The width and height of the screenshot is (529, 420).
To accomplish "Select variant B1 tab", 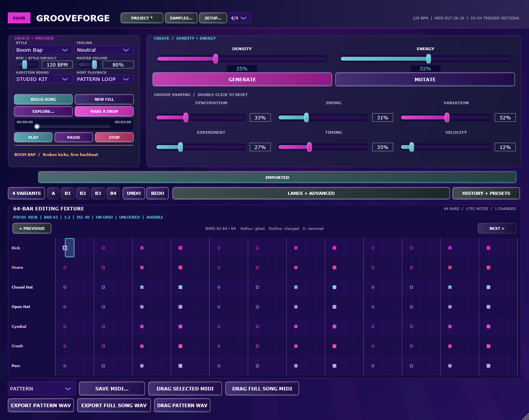I will [68, 193].
